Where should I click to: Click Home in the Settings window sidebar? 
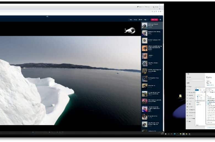click(189, 77)
